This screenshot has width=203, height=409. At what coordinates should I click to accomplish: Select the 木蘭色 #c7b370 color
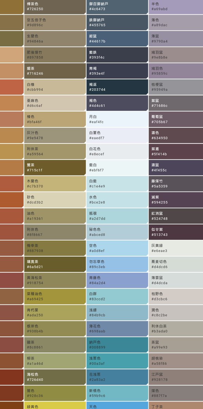pyautogui.click(x=55, y=183)
